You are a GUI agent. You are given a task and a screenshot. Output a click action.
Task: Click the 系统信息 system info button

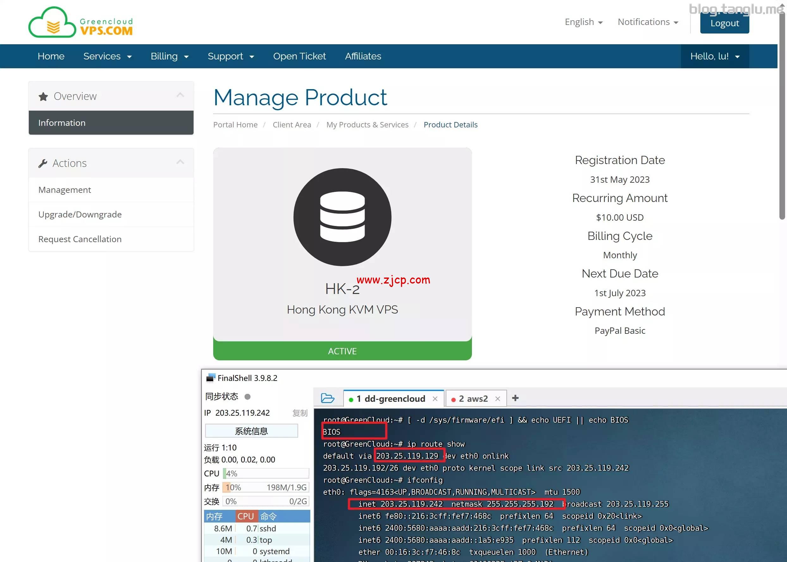click(x=251, y=431)
